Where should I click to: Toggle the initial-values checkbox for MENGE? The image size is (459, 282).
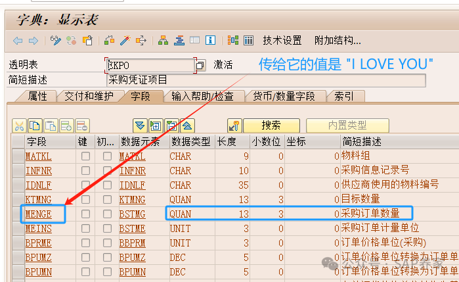tap(107, 214)
